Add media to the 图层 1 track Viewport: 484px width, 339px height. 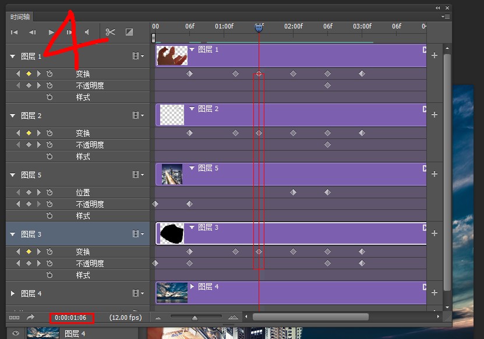tap(434, 55)
